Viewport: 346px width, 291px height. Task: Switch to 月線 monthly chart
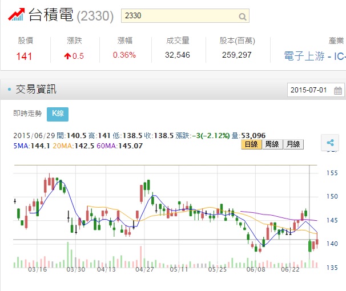[x=293, y=144]
